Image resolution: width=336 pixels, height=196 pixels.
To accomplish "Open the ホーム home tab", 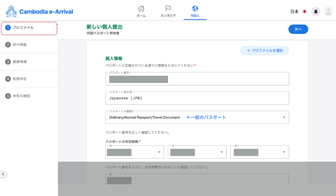I will 141,11.
